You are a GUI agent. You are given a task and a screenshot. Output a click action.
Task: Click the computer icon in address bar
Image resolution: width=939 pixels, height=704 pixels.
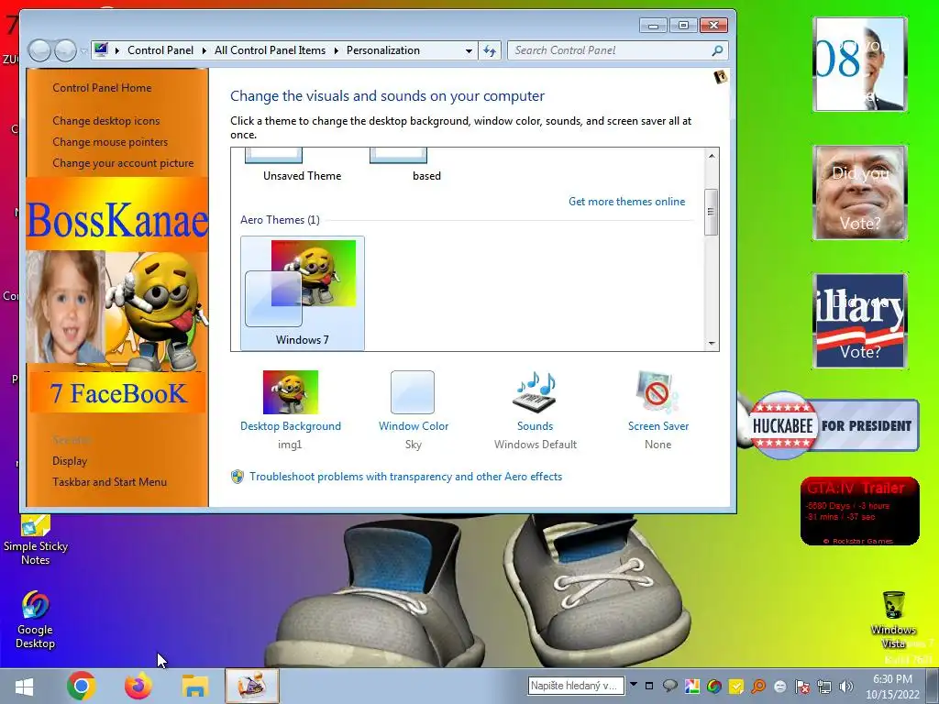pyautogui.click(x=101, y=50)
